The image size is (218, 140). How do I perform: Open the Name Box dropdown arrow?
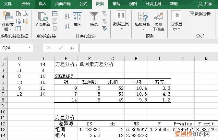coord(30,48)
